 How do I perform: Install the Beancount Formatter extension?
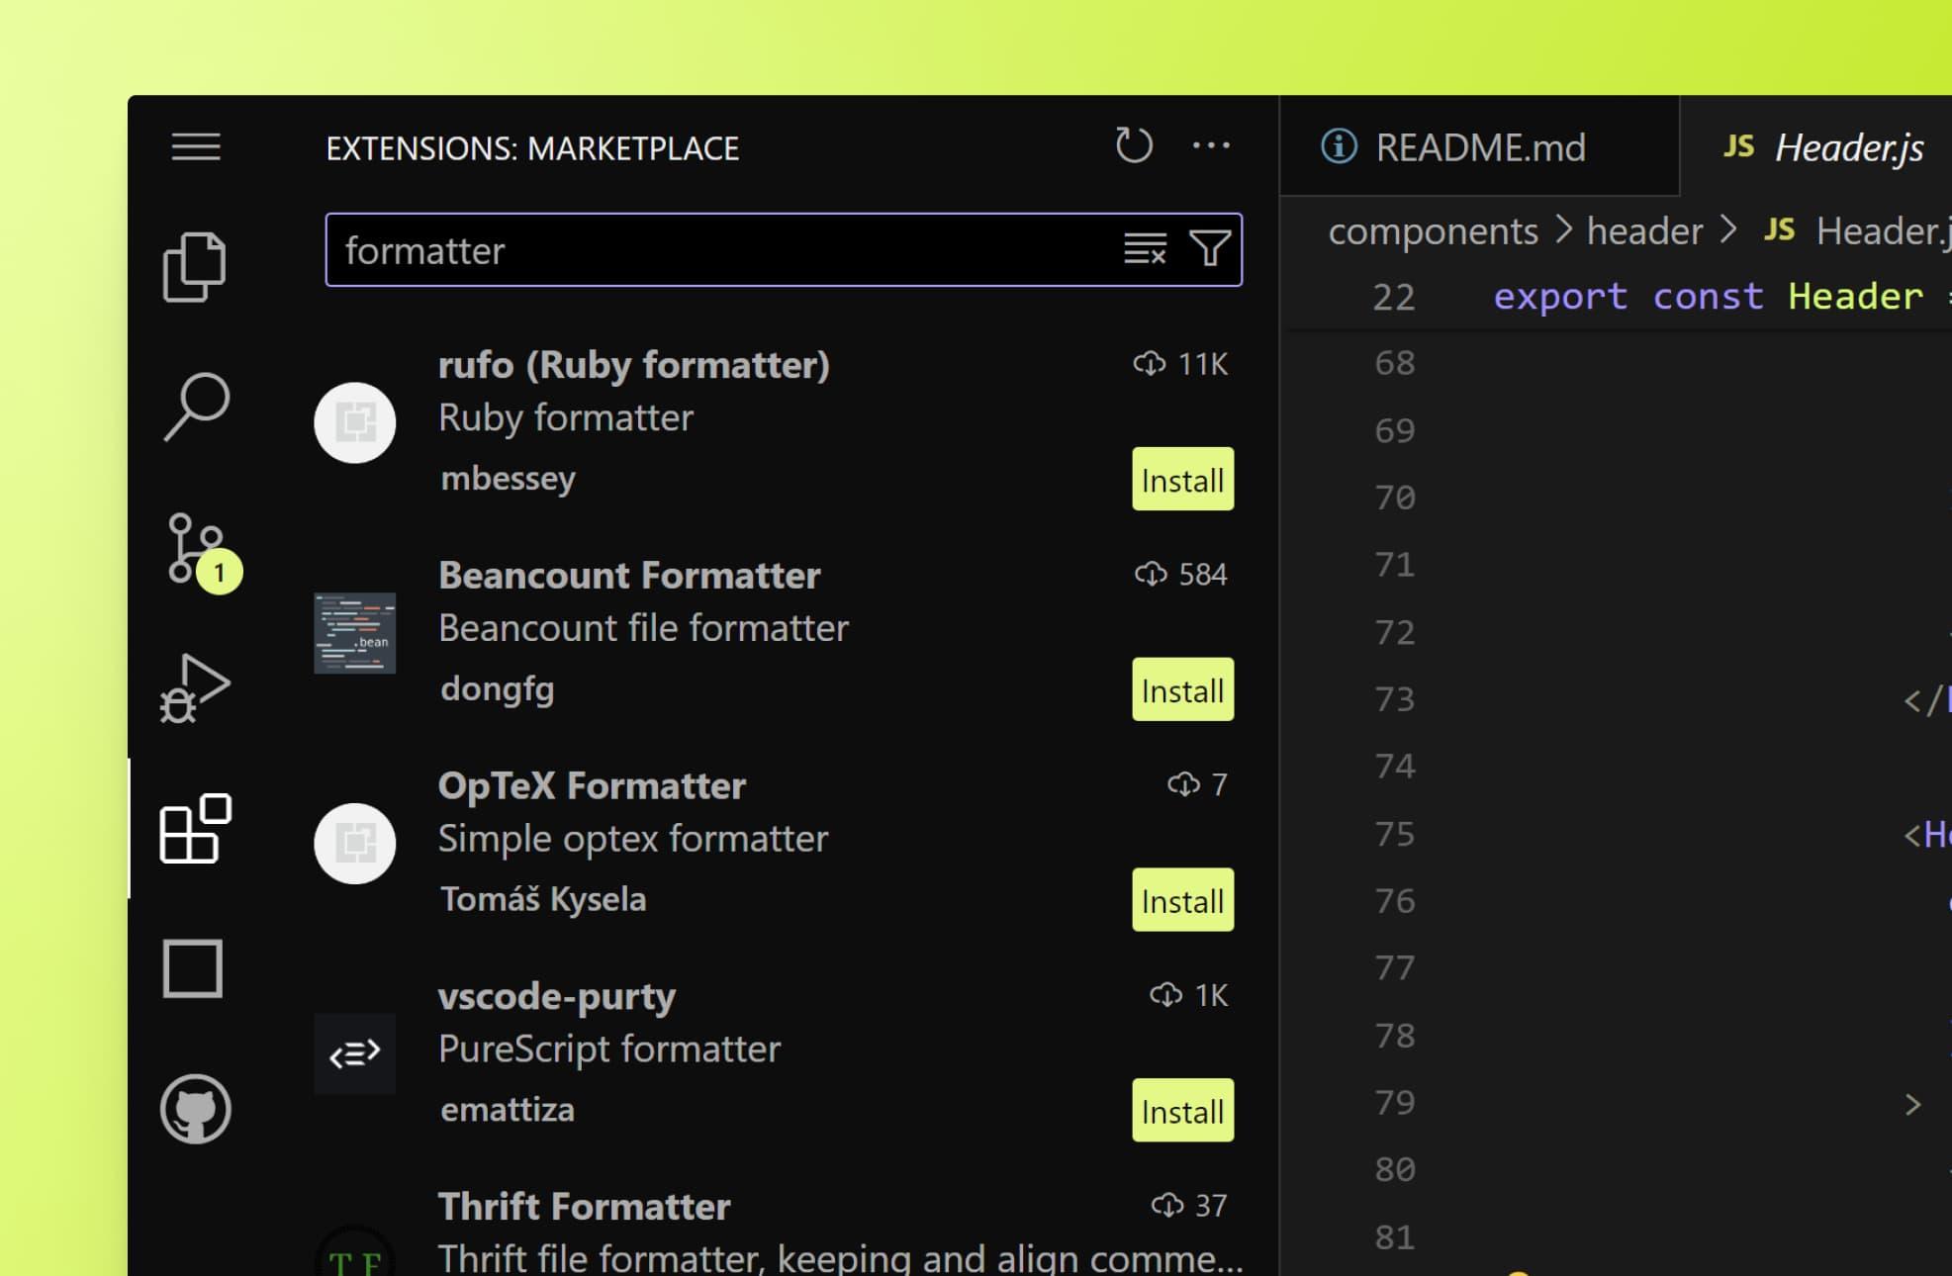[1182, 690]
